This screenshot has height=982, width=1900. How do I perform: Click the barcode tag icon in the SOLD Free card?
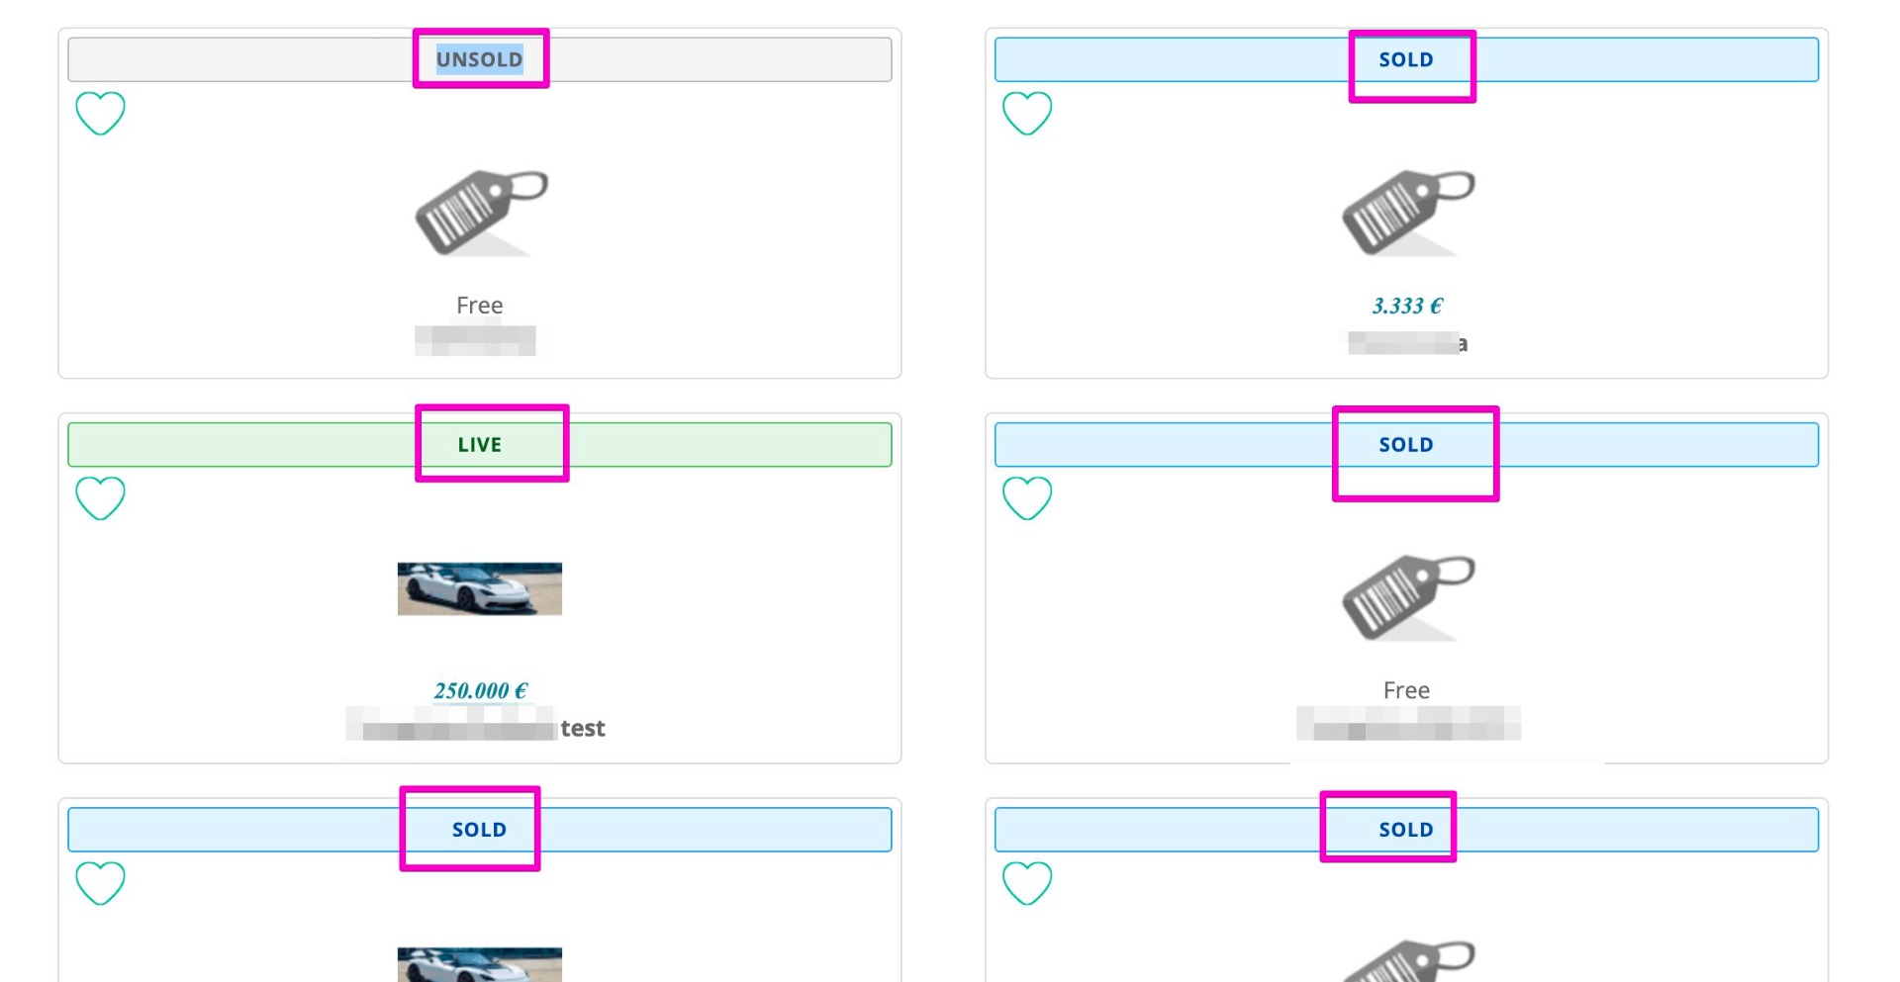pos(1406,596)
